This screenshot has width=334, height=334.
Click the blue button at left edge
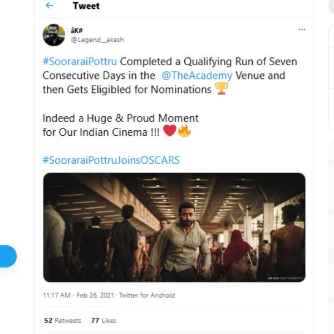(x=8, y=257)
